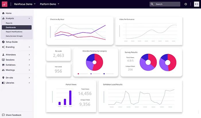
Task: Expand the Exhibitors submenu chevron
Action: point(29,65)
